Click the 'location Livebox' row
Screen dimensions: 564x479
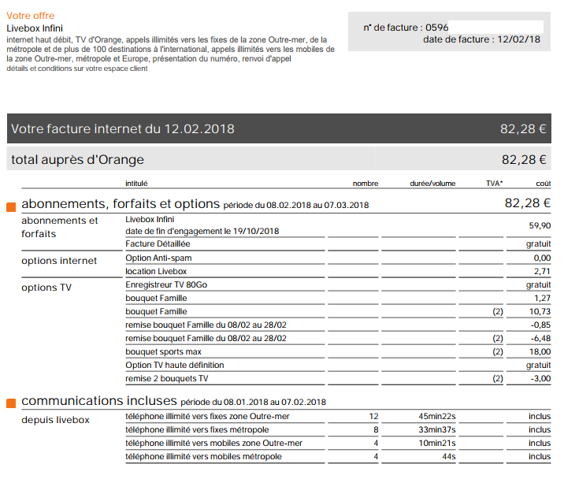tap(338, 271)
